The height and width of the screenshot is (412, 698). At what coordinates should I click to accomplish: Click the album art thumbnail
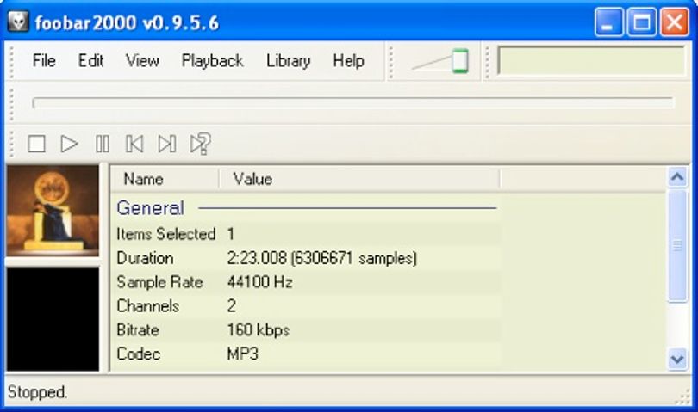click(x=53, y=210)
